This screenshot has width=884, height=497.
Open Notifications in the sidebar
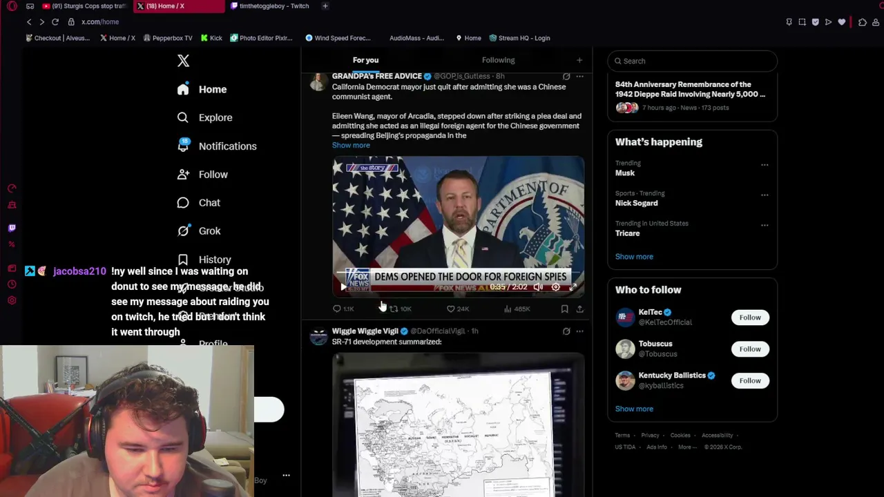pyautogui.click(x=217, y=146)
